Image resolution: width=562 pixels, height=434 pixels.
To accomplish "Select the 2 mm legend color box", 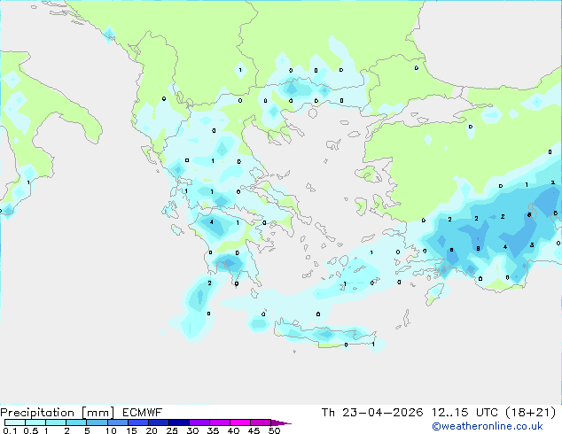I will click(x=76, y=422).
